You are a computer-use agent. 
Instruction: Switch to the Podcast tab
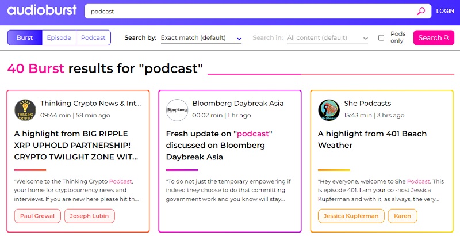93,37
